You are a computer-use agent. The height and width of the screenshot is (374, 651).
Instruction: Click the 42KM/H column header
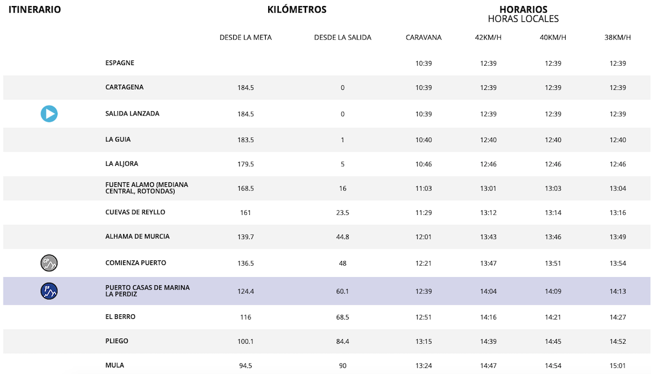tap(488, 37)
